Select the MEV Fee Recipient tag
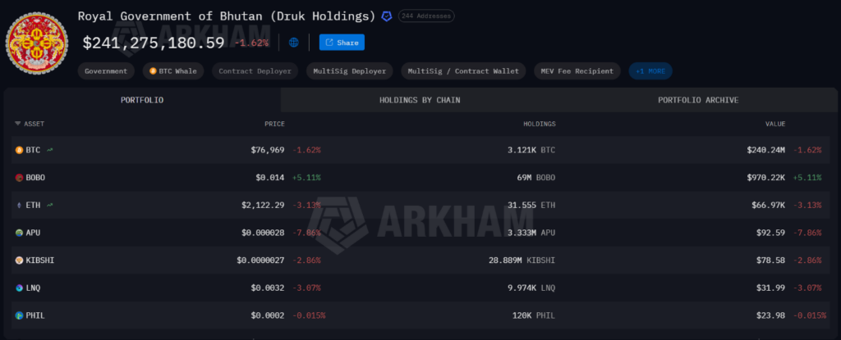This screenshot has width=841, height=340. coord(577,71)
